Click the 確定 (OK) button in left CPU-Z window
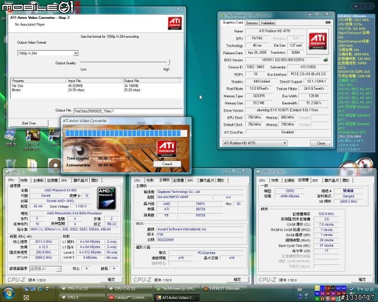378x302 pixels. [x=111, y=280]
